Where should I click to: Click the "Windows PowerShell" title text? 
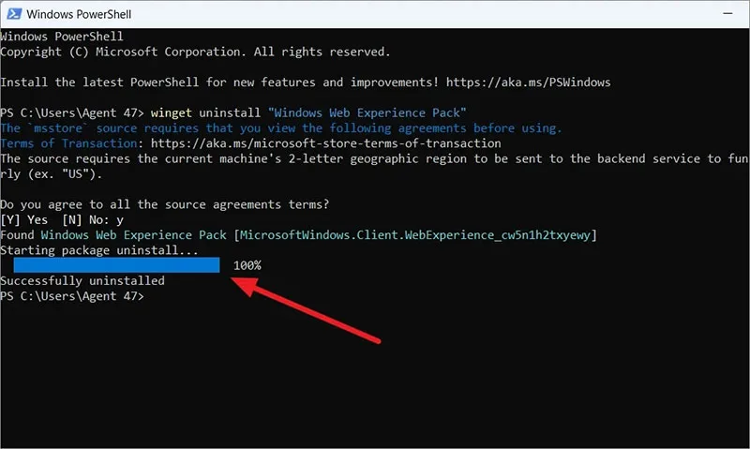[79, 14]
